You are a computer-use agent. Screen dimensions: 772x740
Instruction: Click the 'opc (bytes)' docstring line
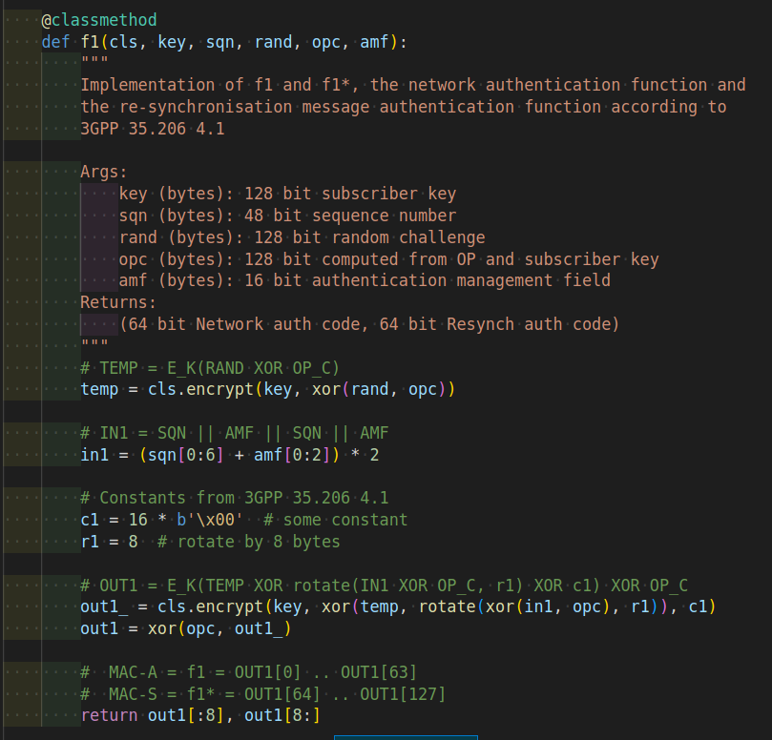(x=389, y=258)
